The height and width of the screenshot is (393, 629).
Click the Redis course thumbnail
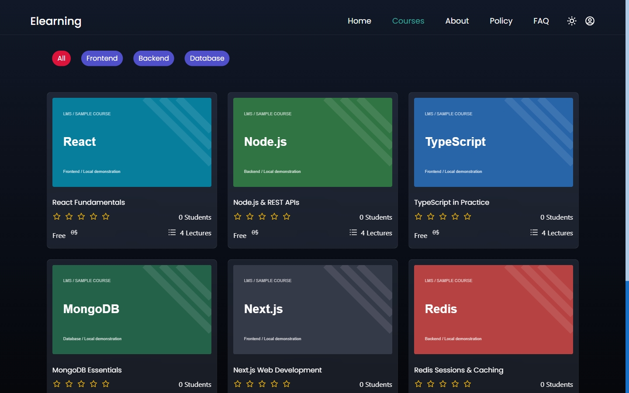coord(494,310)
